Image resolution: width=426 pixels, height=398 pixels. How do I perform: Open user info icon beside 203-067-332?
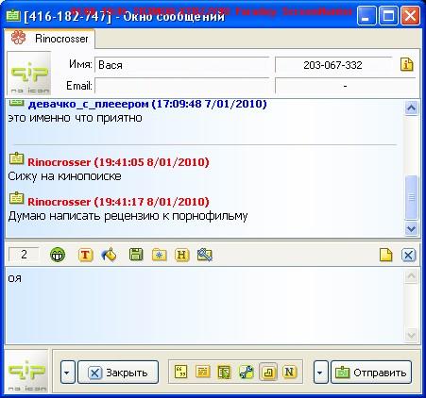tap(406, 64)
